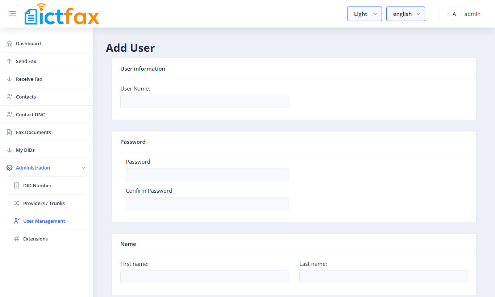The height and width of the screenshot is (297, 495).
Task: Click the admin username link
Action: point(472,14)
